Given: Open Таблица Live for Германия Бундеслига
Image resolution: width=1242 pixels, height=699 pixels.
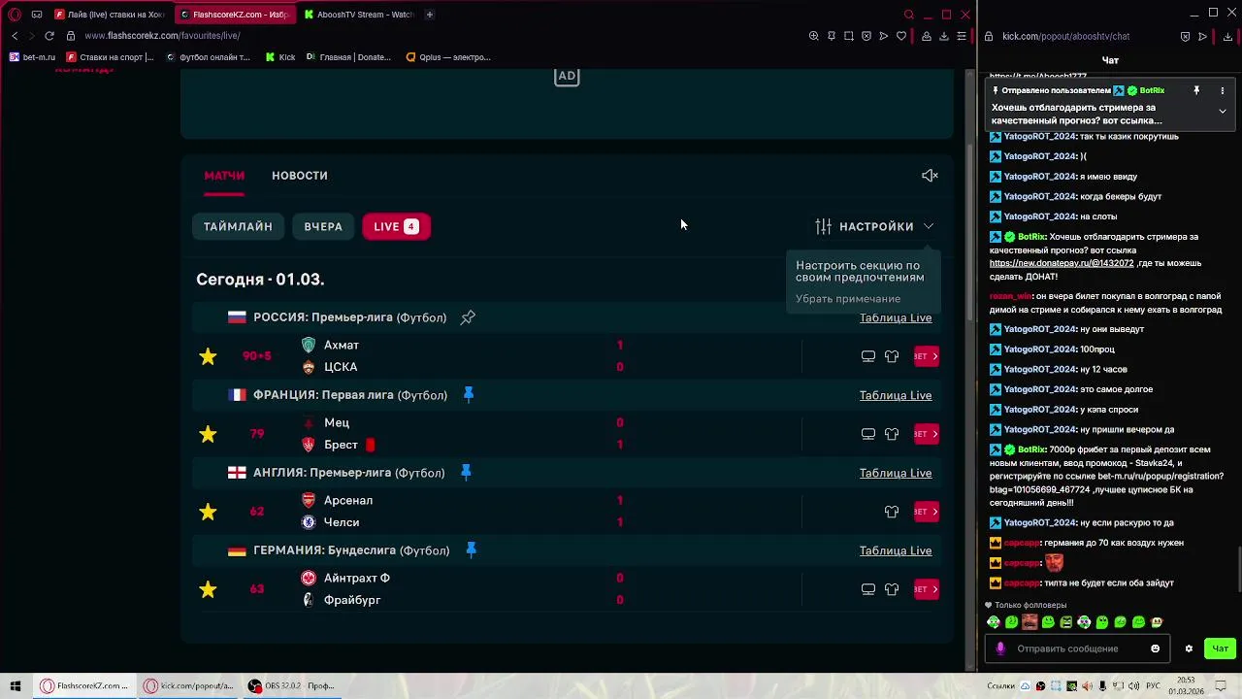Looking at the screenshot, I should (896, 550).
